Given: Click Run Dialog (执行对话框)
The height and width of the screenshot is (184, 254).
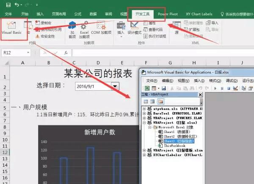Looking at the screenshot, I should 155,36.
